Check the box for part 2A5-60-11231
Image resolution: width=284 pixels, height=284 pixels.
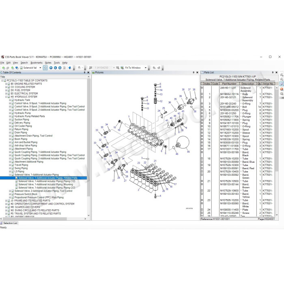pyautogui.click(x=202, y=88)
